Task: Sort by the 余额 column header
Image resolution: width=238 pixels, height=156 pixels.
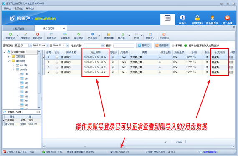Action: (x=194, y=53)
